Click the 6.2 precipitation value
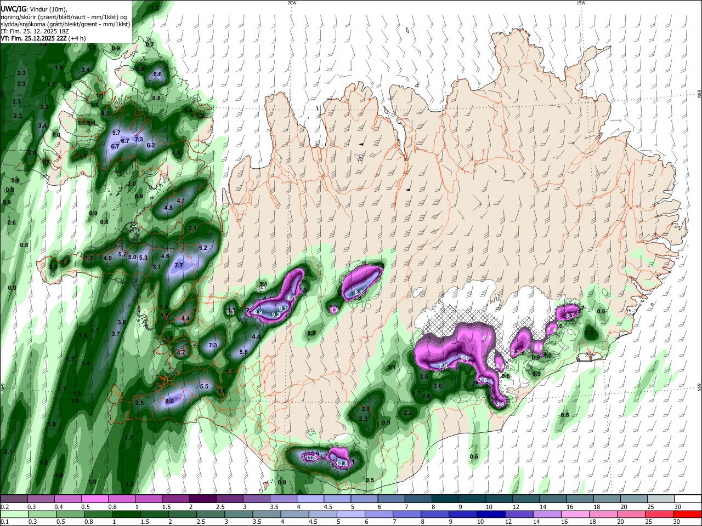The image size is (702, 526). pos(151,145)
